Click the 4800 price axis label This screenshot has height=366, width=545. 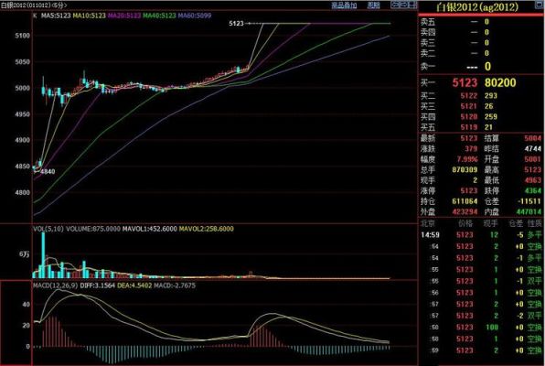pyautogui.click(x=23, y=192)
